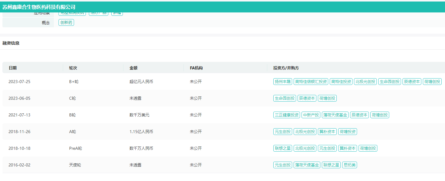Select 北极光创投 in the PreA轮 row
This screenshot has height=181, width=445.
305,148
